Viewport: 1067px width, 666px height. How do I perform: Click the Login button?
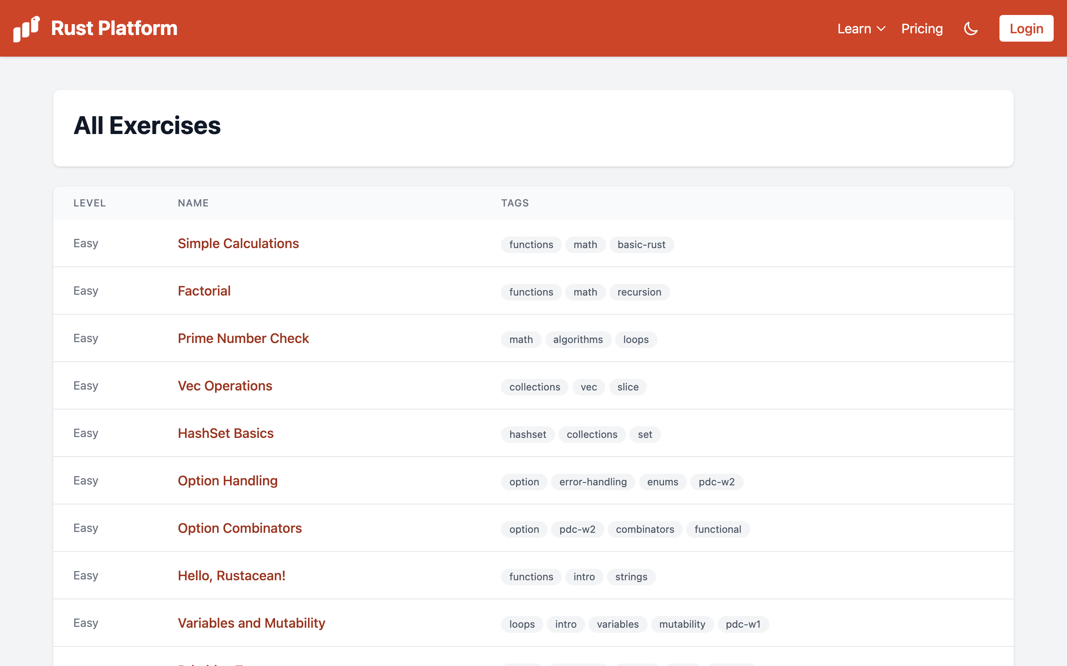1026,28
